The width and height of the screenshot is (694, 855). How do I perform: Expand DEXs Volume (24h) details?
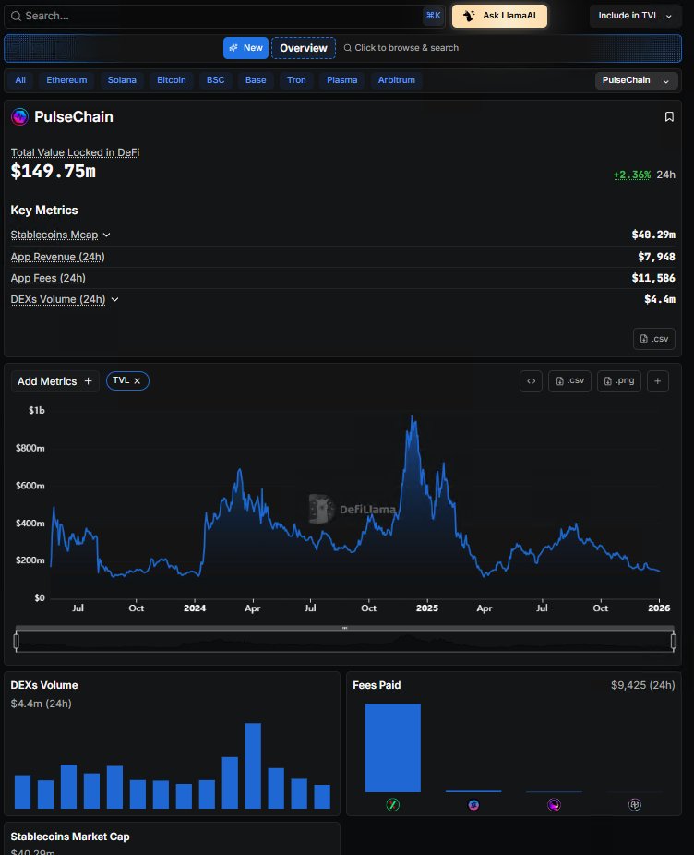pyautogui.click(x=114, y=299)
